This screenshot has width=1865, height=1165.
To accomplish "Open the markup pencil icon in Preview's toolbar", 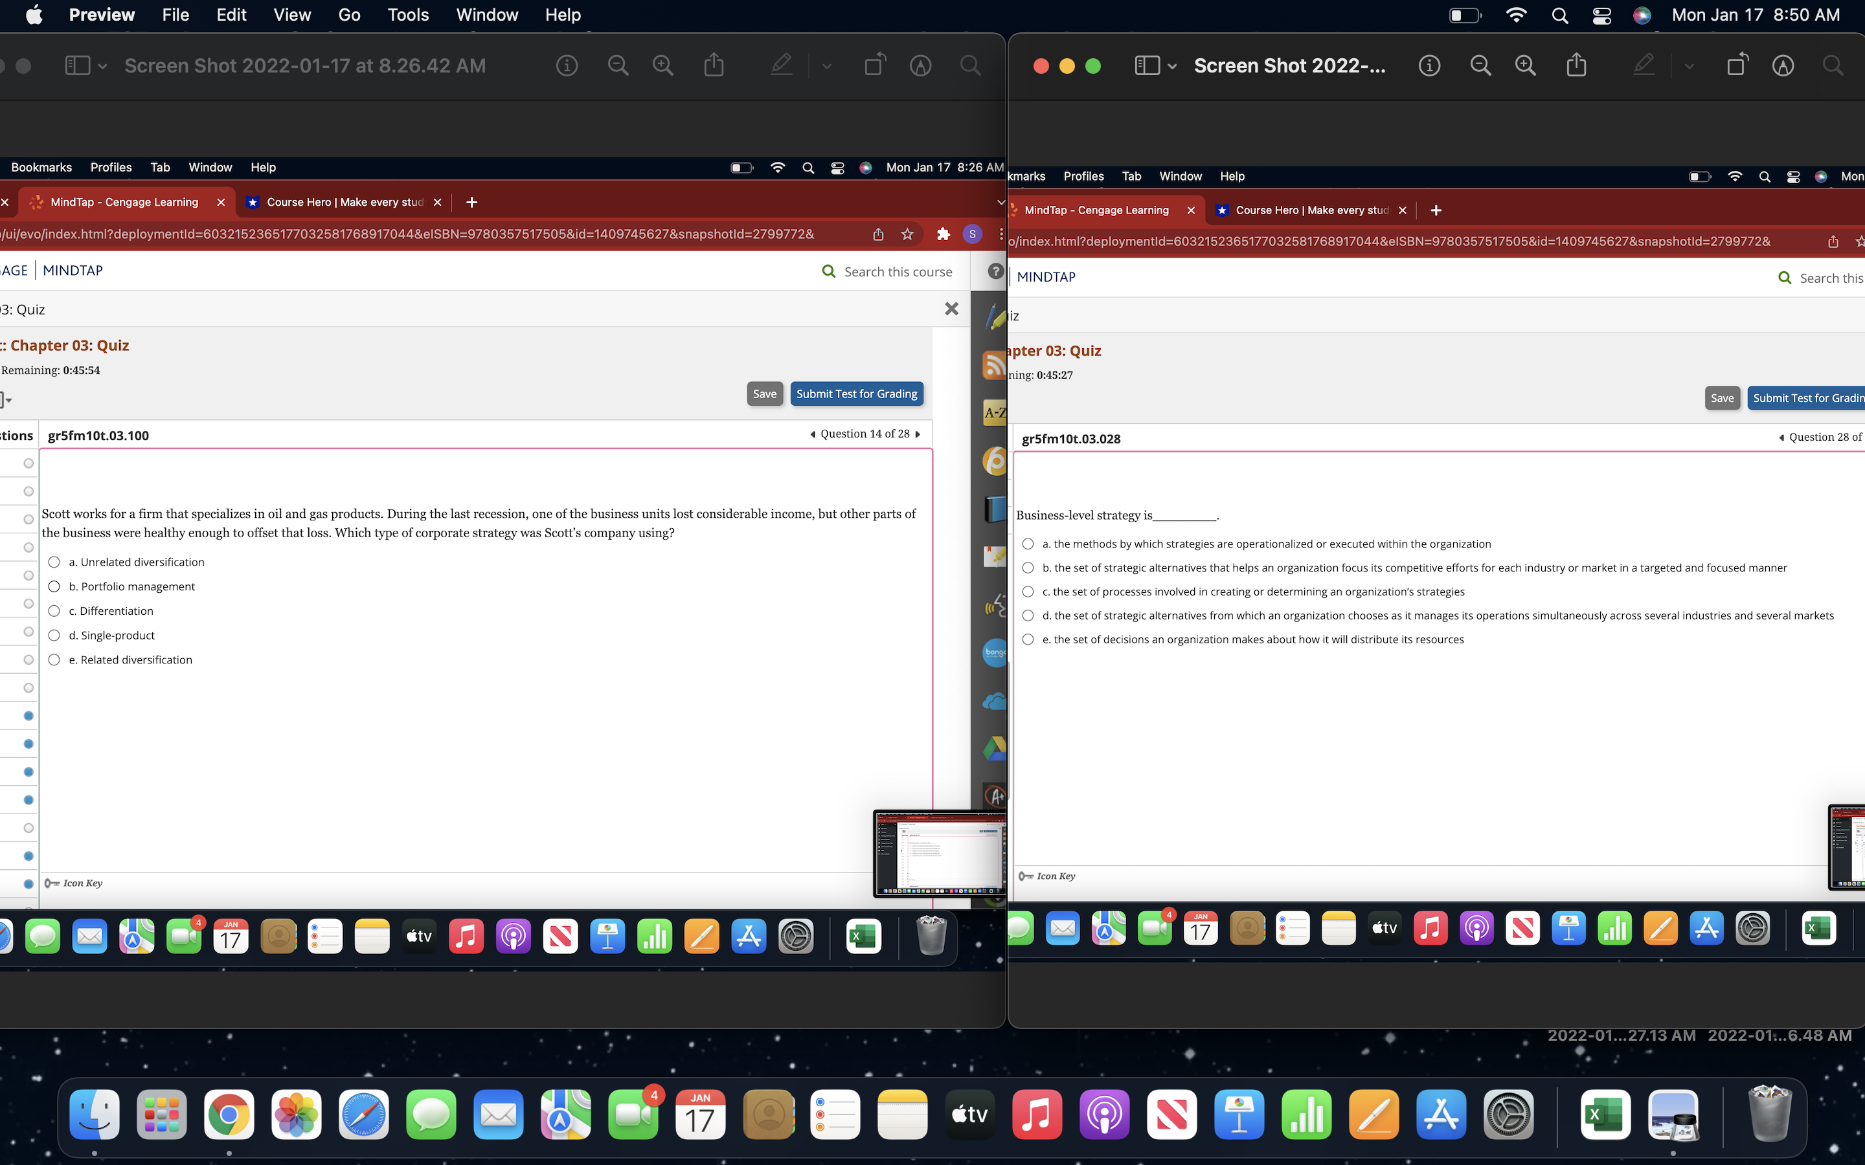I will tap(781, 65).
